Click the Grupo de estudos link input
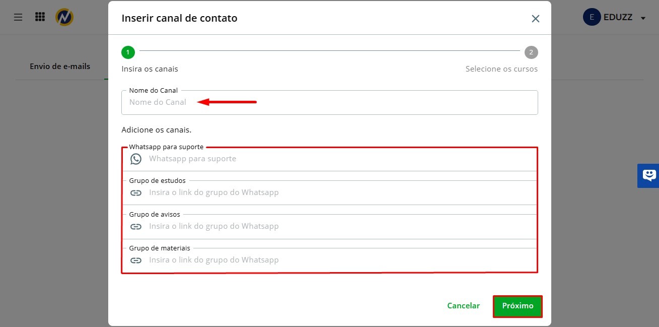659x327 pixels. [x=337, y=192]
